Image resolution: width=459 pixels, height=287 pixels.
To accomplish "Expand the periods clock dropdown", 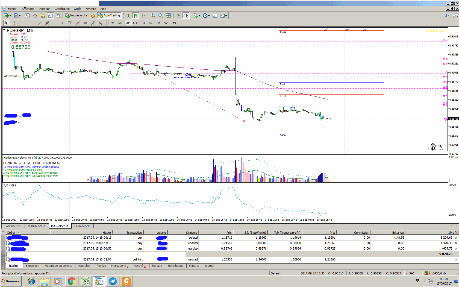I will click(209, 16).
